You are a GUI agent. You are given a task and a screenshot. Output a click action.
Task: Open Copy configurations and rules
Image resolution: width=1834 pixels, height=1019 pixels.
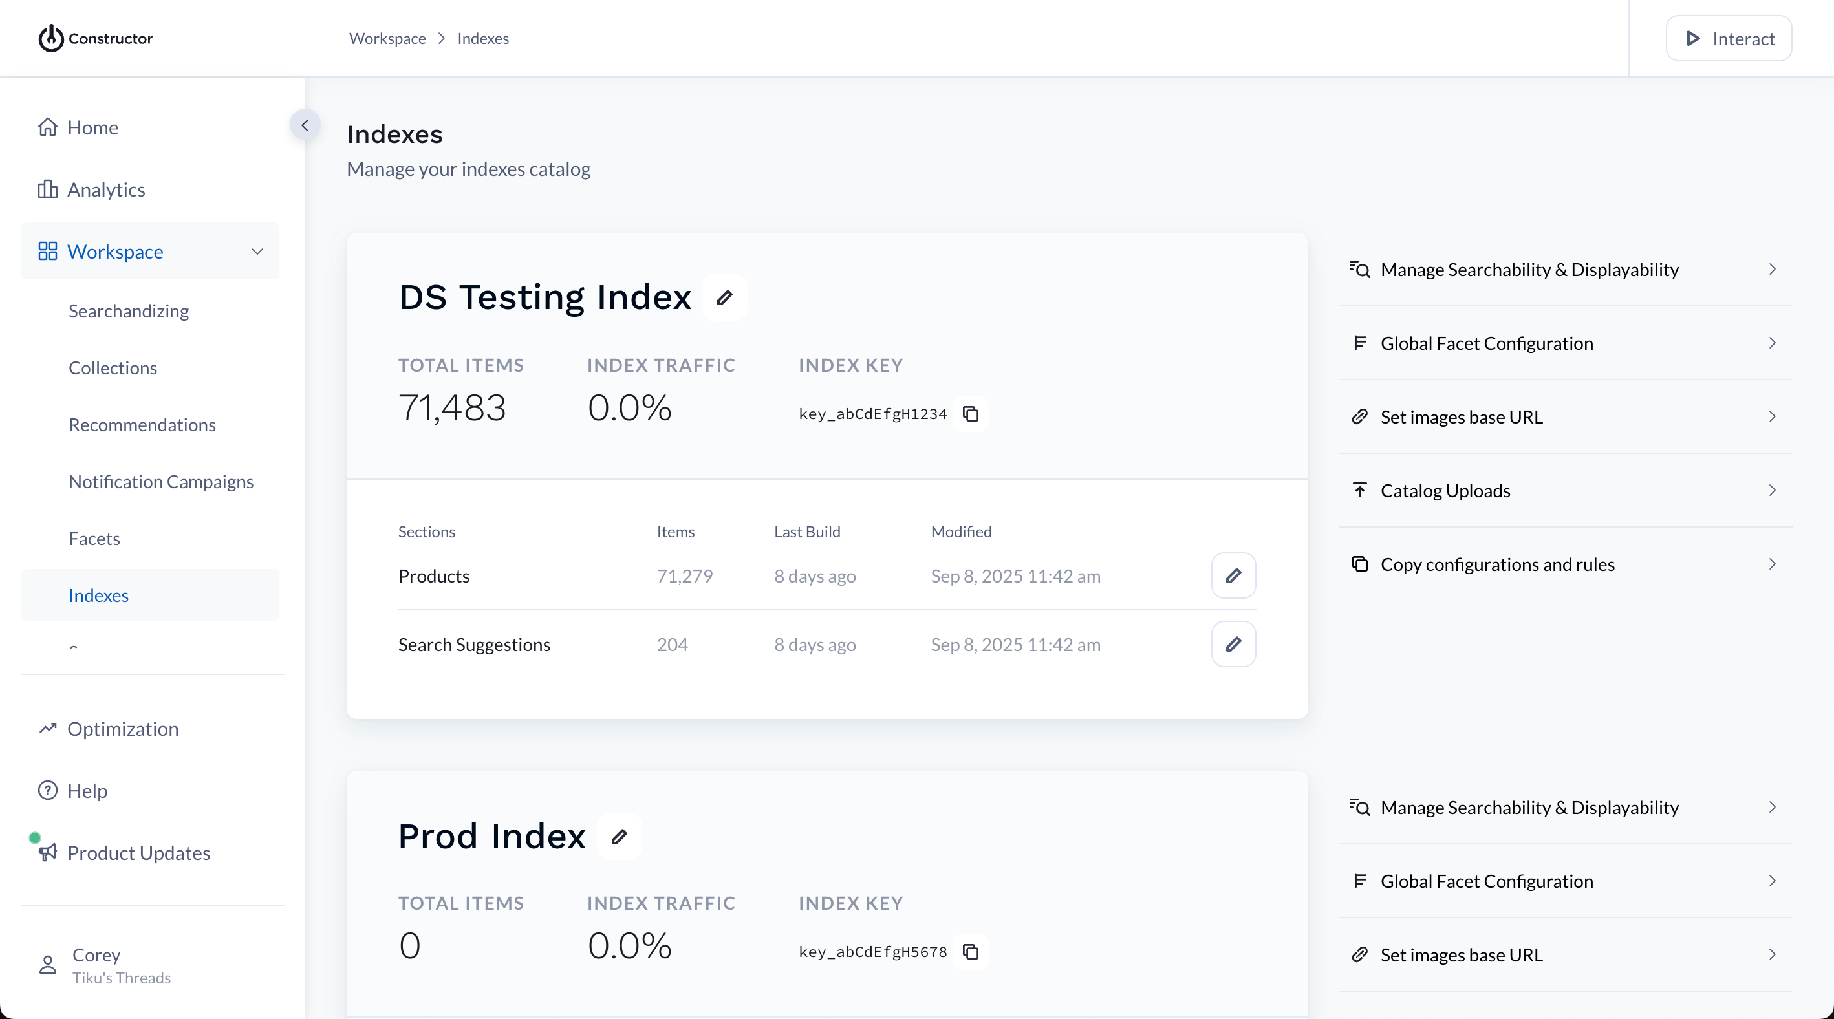click(1566, 564)
